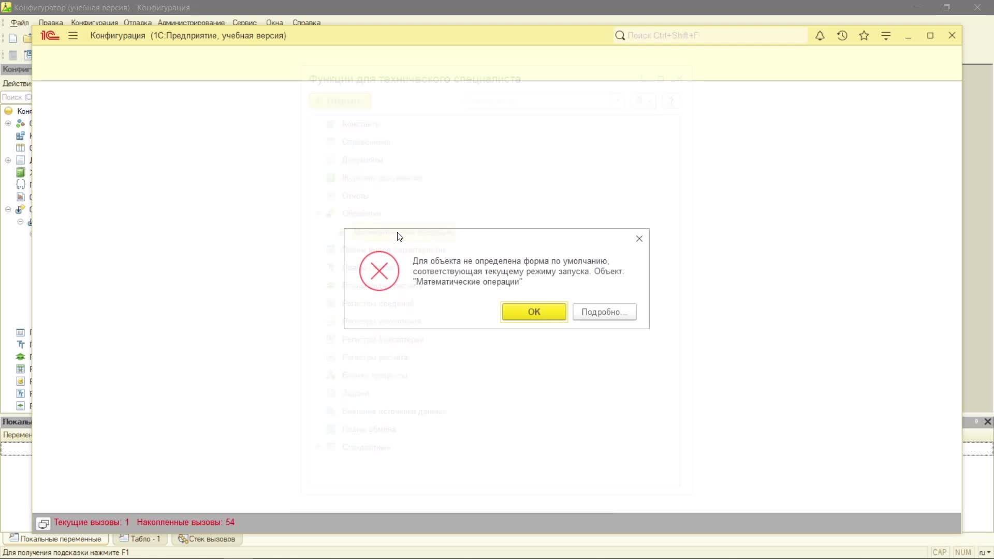Click the CAP indicator in status bar
This screenshot has width=994, height=559.
pyautogui.click(x=940, y=553)
